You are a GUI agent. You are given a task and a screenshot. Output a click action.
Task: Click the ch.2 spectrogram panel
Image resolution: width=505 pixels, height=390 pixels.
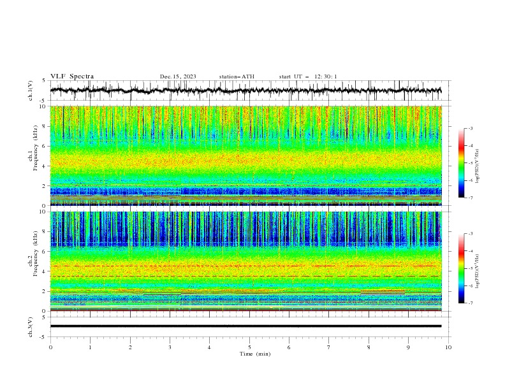tap(245, 261)
